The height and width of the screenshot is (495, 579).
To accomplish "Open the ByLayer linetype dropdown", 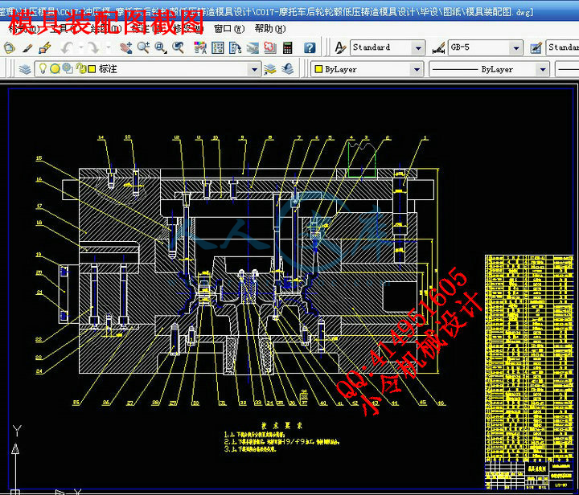I will pos(543,69).
